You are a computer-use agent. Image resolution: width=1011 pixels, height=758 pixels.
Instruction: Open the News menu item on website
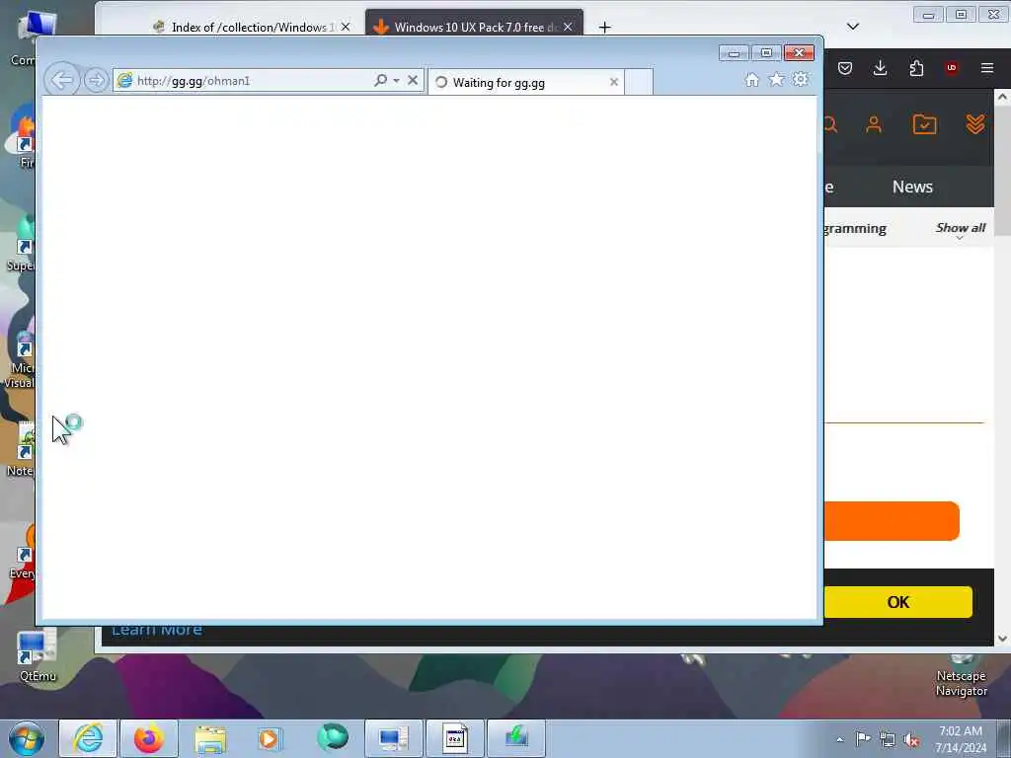[x=912, y=187]
